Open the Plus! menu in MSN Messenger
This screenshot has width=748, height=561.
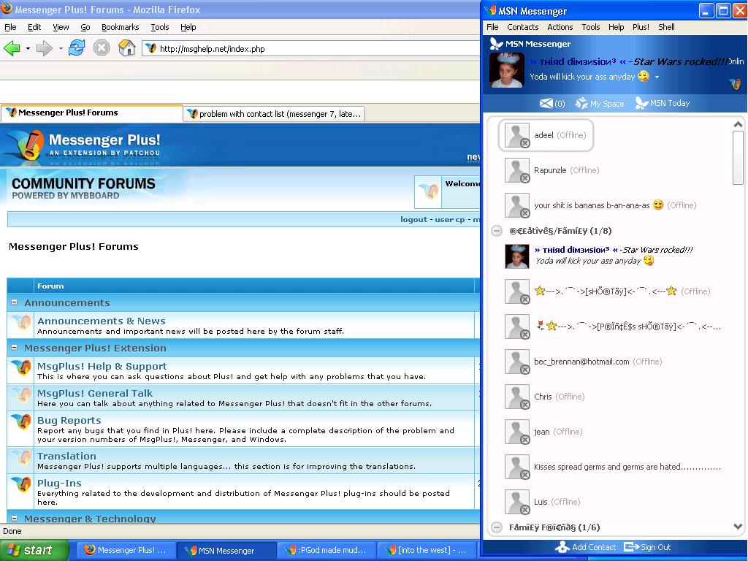point(641,27)
